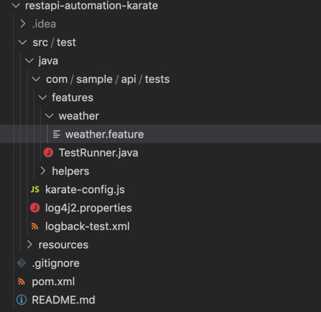
Task: Click the blue info icon for README.md
Action: pos(21,300)
